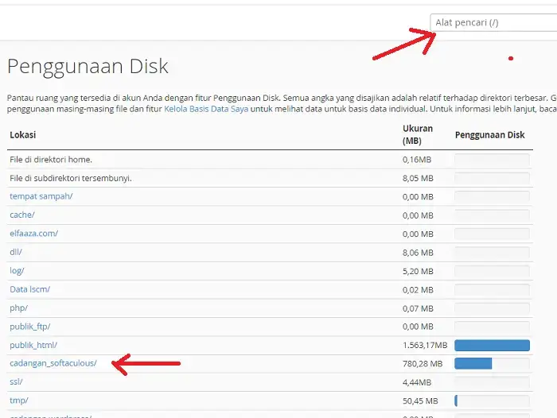Click the cadangan_softaculous disk usage bar

pyautogui.click(x=473, y=363)
